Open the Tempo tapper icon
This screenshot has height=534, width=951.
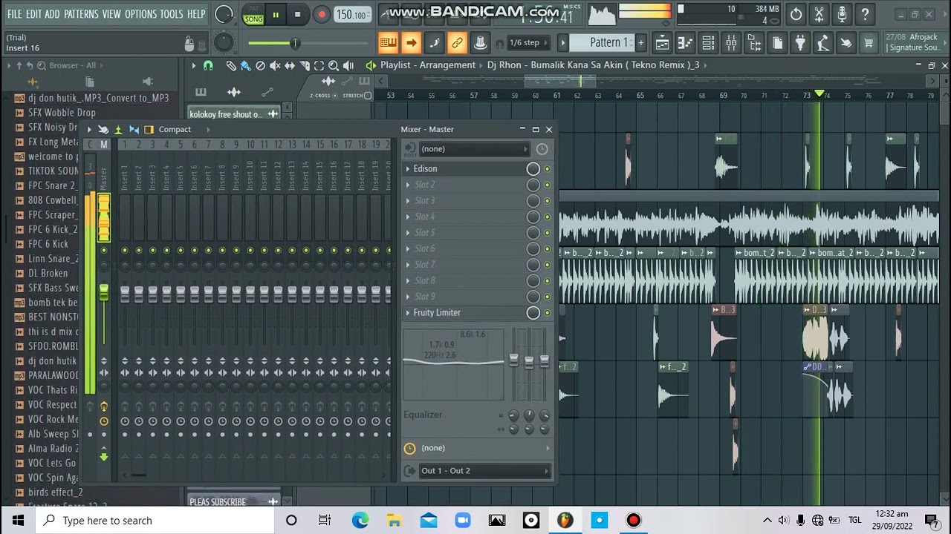pyautogui.click(x=823, y=43)
